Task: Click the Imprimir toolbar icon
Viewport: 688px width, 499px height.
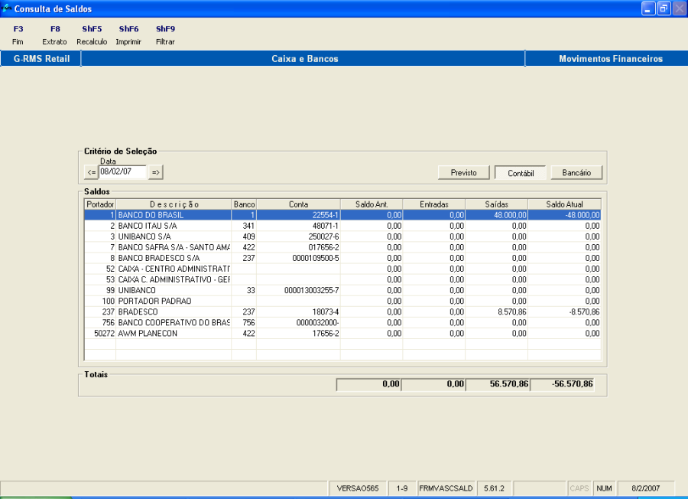Action: (x=128, y=34)
